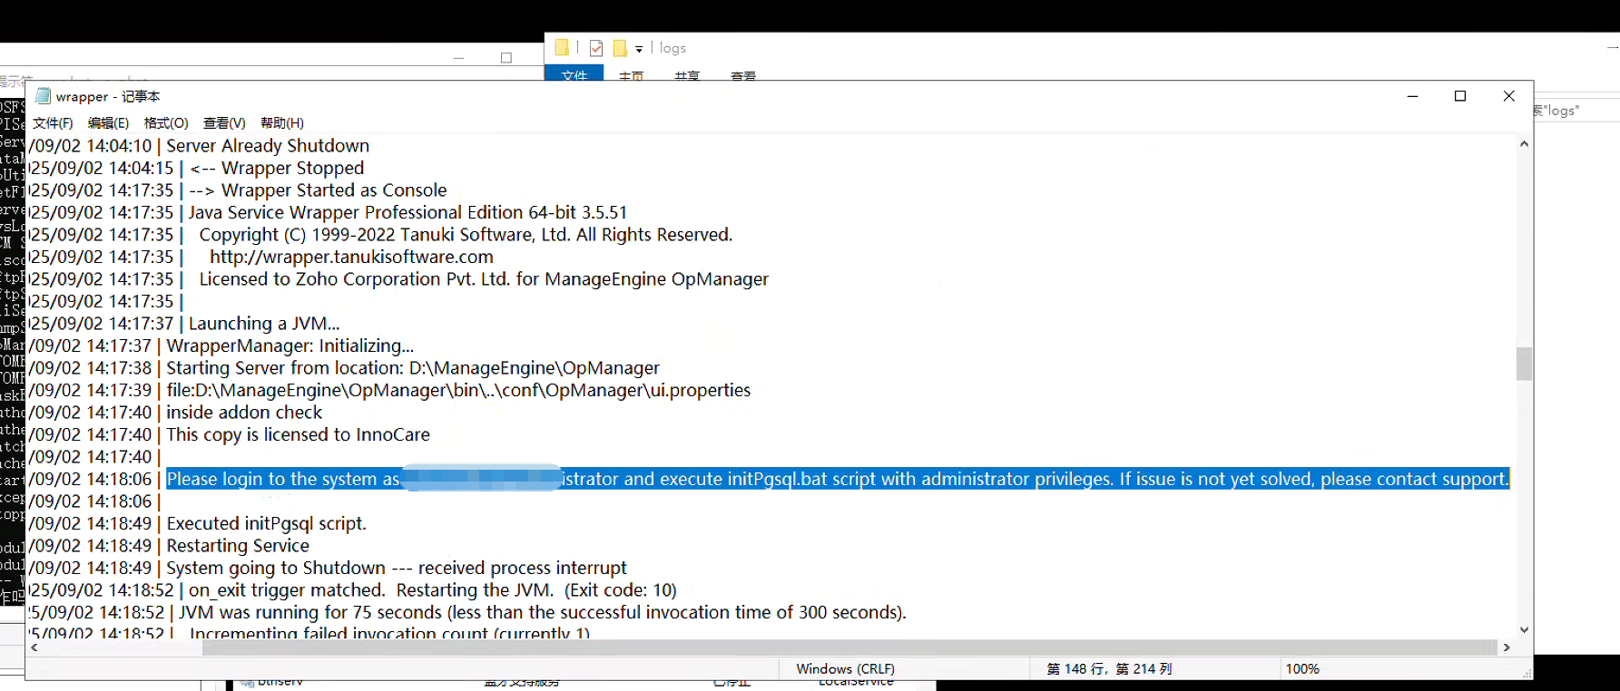Click the vertical scrollbar down arrow in Notepad

point(1524,629)
